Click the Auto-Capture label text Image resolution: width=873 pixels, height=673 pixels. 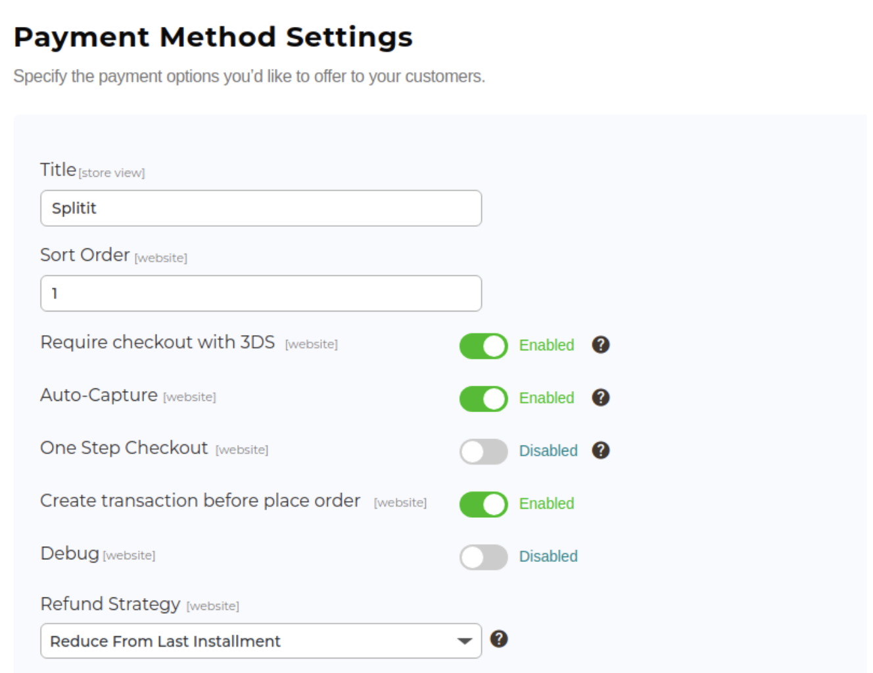[99, 395]
